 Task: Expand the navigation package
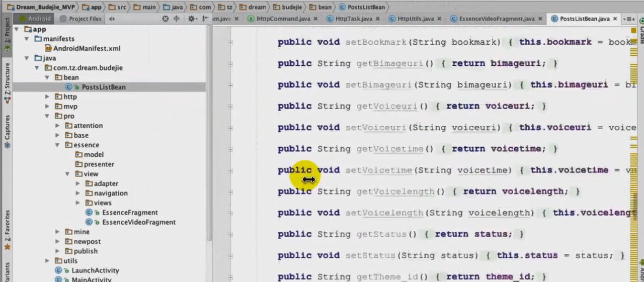tap(77, 193)
